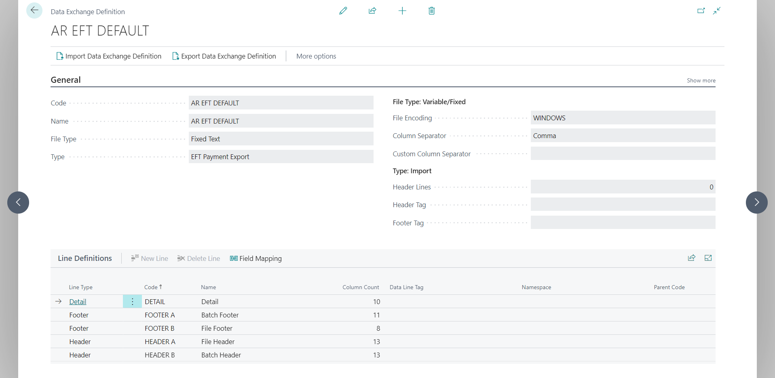The width and height of the screenshot is (775, 378).
Task: Expand Line Definitions to full screen icon
Action: click(x=708, y=258)
